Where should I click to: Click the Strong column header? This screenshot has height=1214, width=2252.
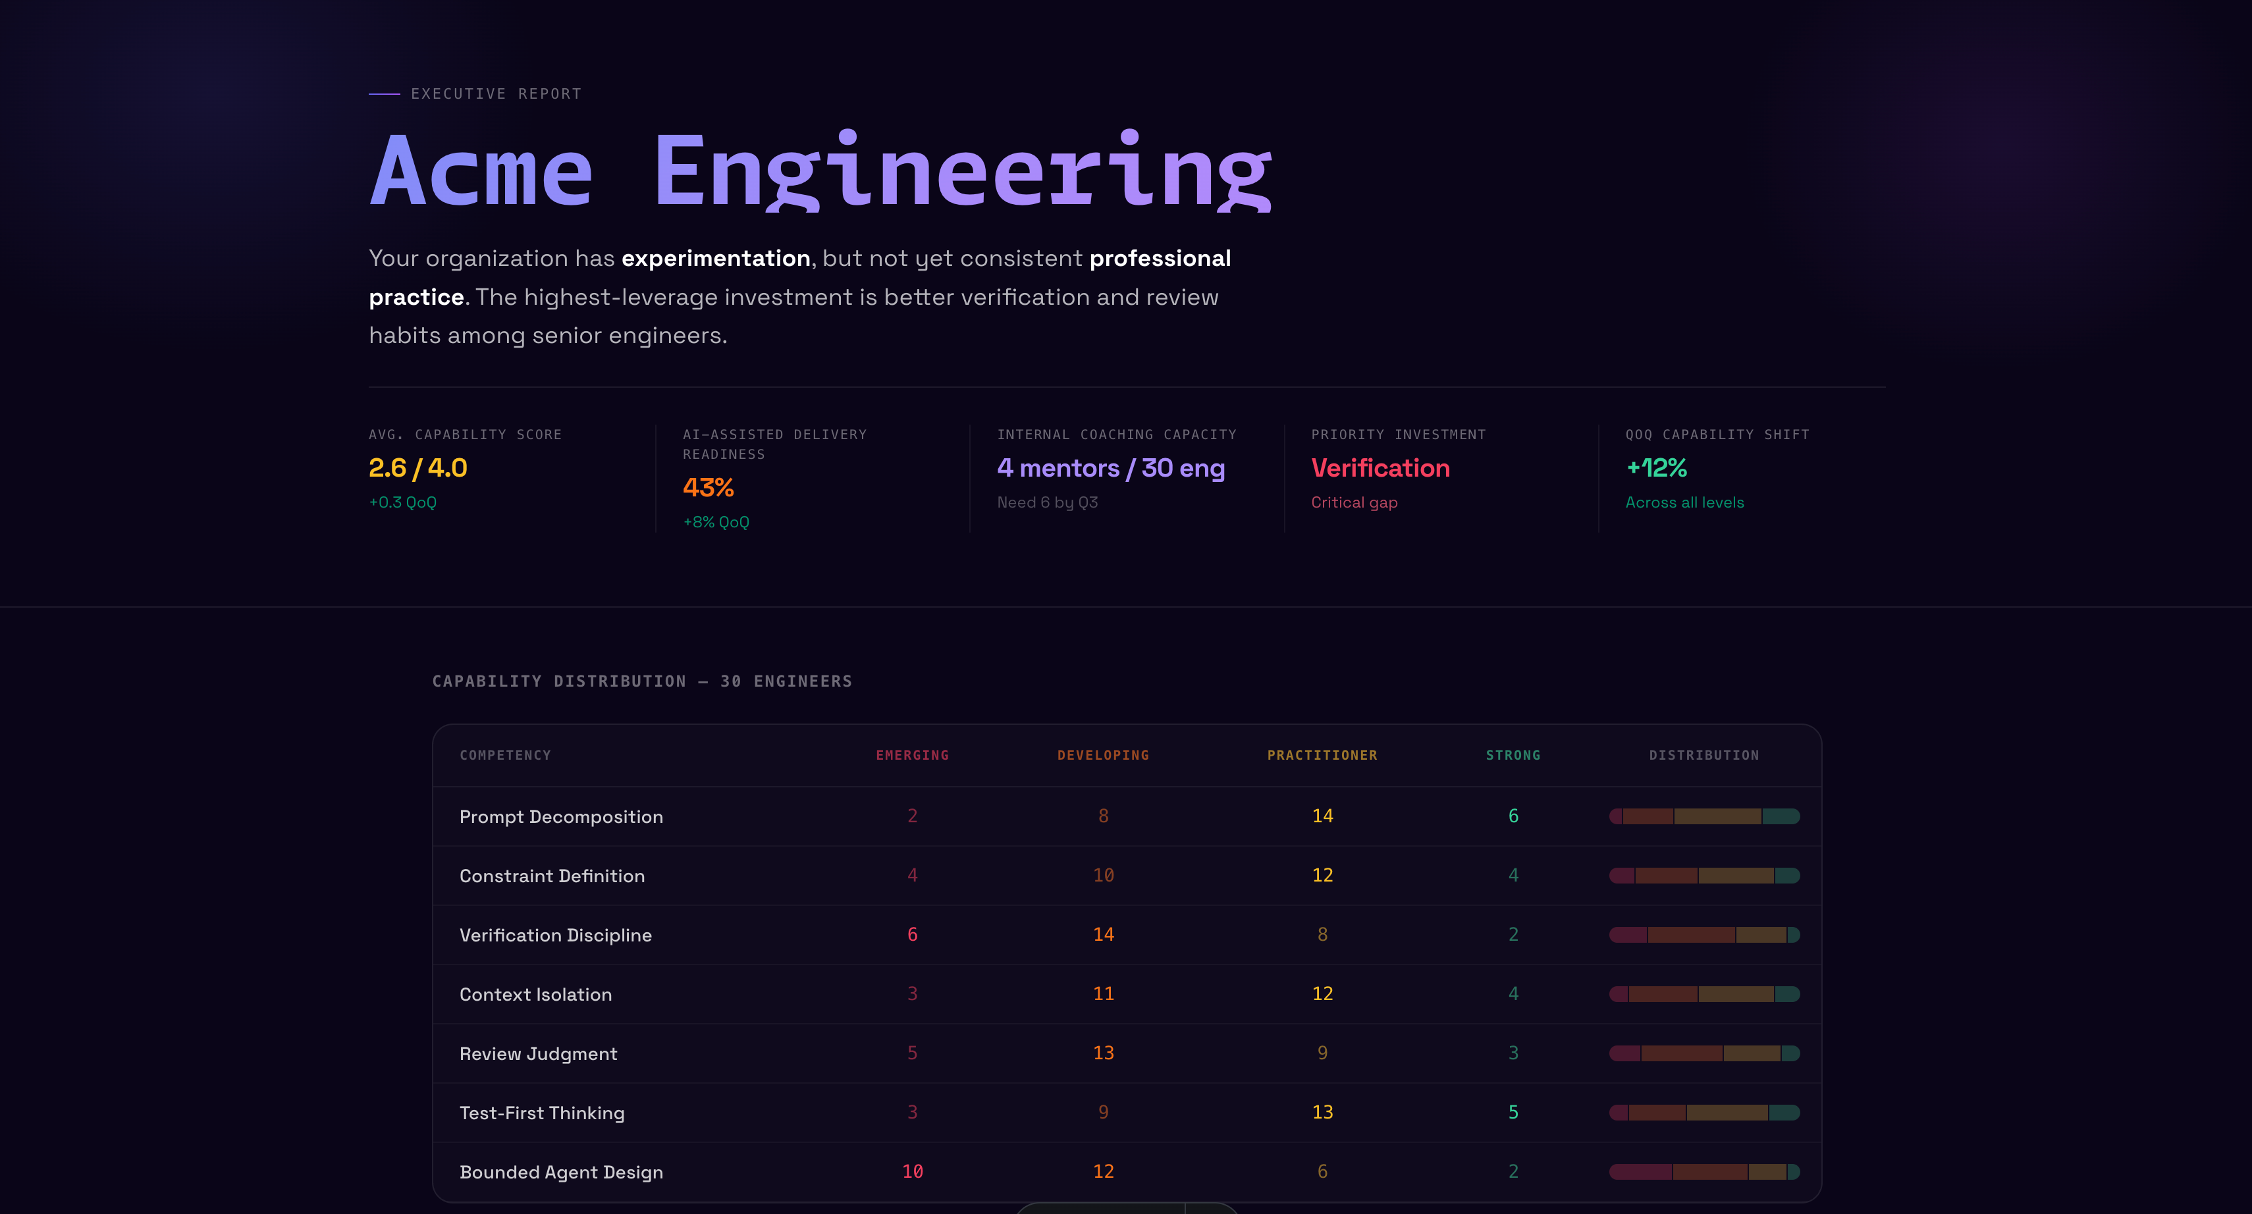point(1513,755)
